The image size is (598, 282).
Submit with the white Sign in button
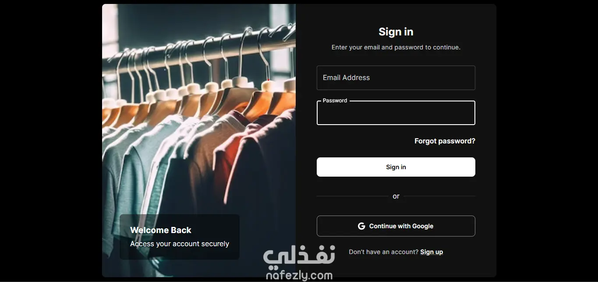click(x=396, y=167)
